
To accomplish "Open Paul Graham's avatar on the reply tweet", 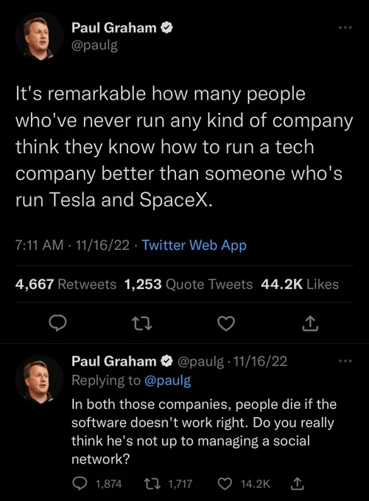I will coord(40,379).
